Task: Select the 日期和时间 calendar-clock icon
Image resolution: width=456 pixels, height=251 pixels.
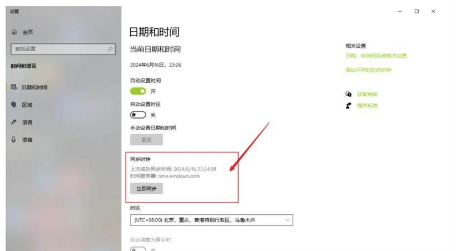Action: tap(14, 87)
